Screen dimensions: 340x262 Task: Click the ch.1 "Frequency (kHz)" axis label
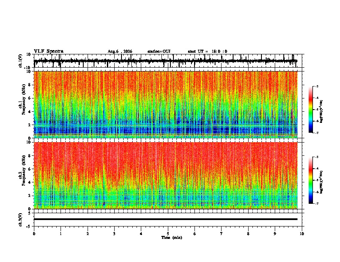tap(24, 99)
